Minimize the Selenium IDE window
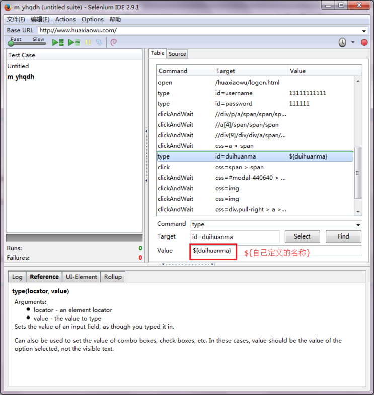 328,5
